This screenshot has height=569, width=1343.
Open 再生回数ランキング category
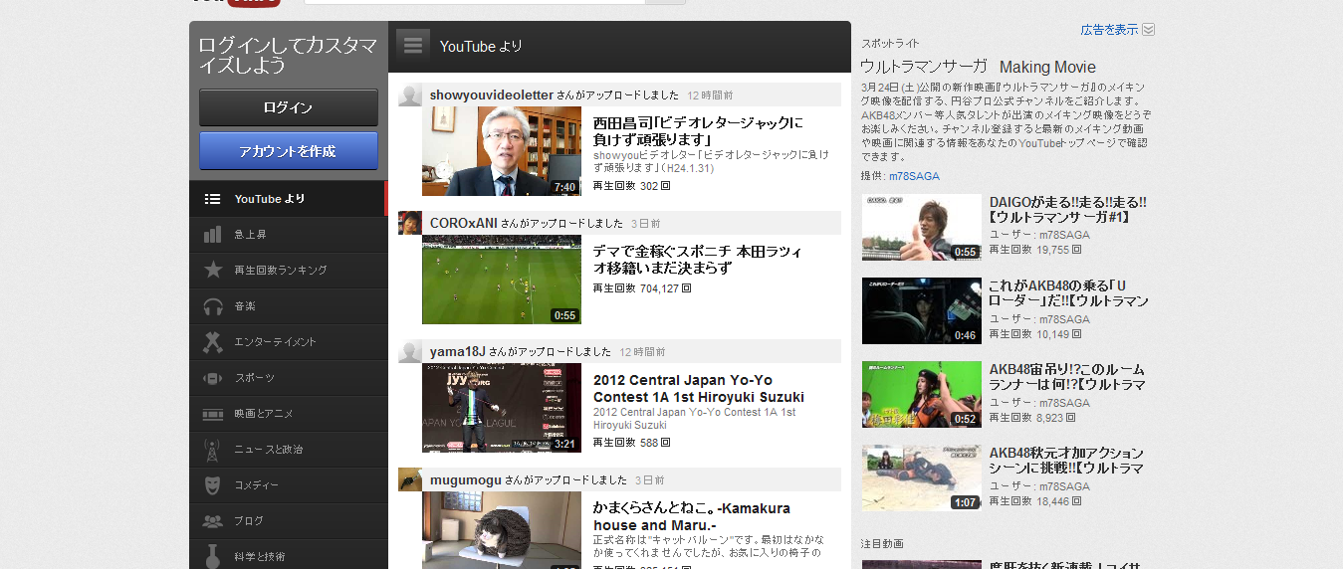[289, 271]
